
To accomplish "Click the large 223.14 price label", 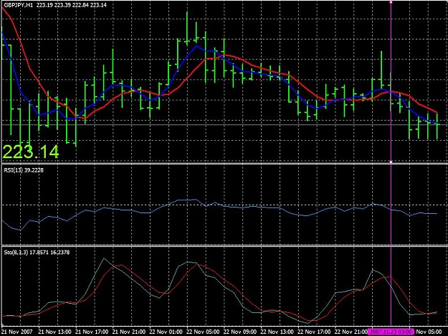I will [31, 151].
